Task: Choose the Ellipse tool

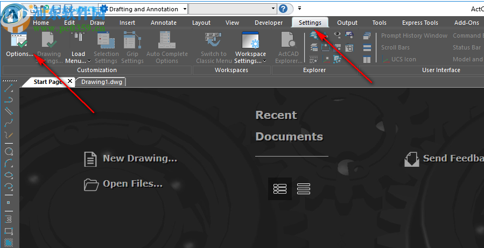Action: pyautogui.click(x=9, y=175)
